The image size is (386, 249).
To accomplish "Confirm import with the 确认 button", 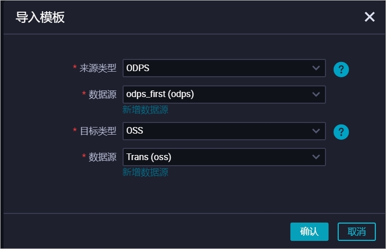I will (x=309, y=232).
